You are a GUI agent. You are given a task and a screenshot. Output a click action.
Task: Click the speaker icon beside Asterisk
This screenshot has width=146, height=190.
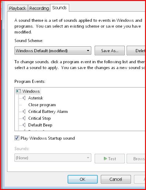pos(24,98)
